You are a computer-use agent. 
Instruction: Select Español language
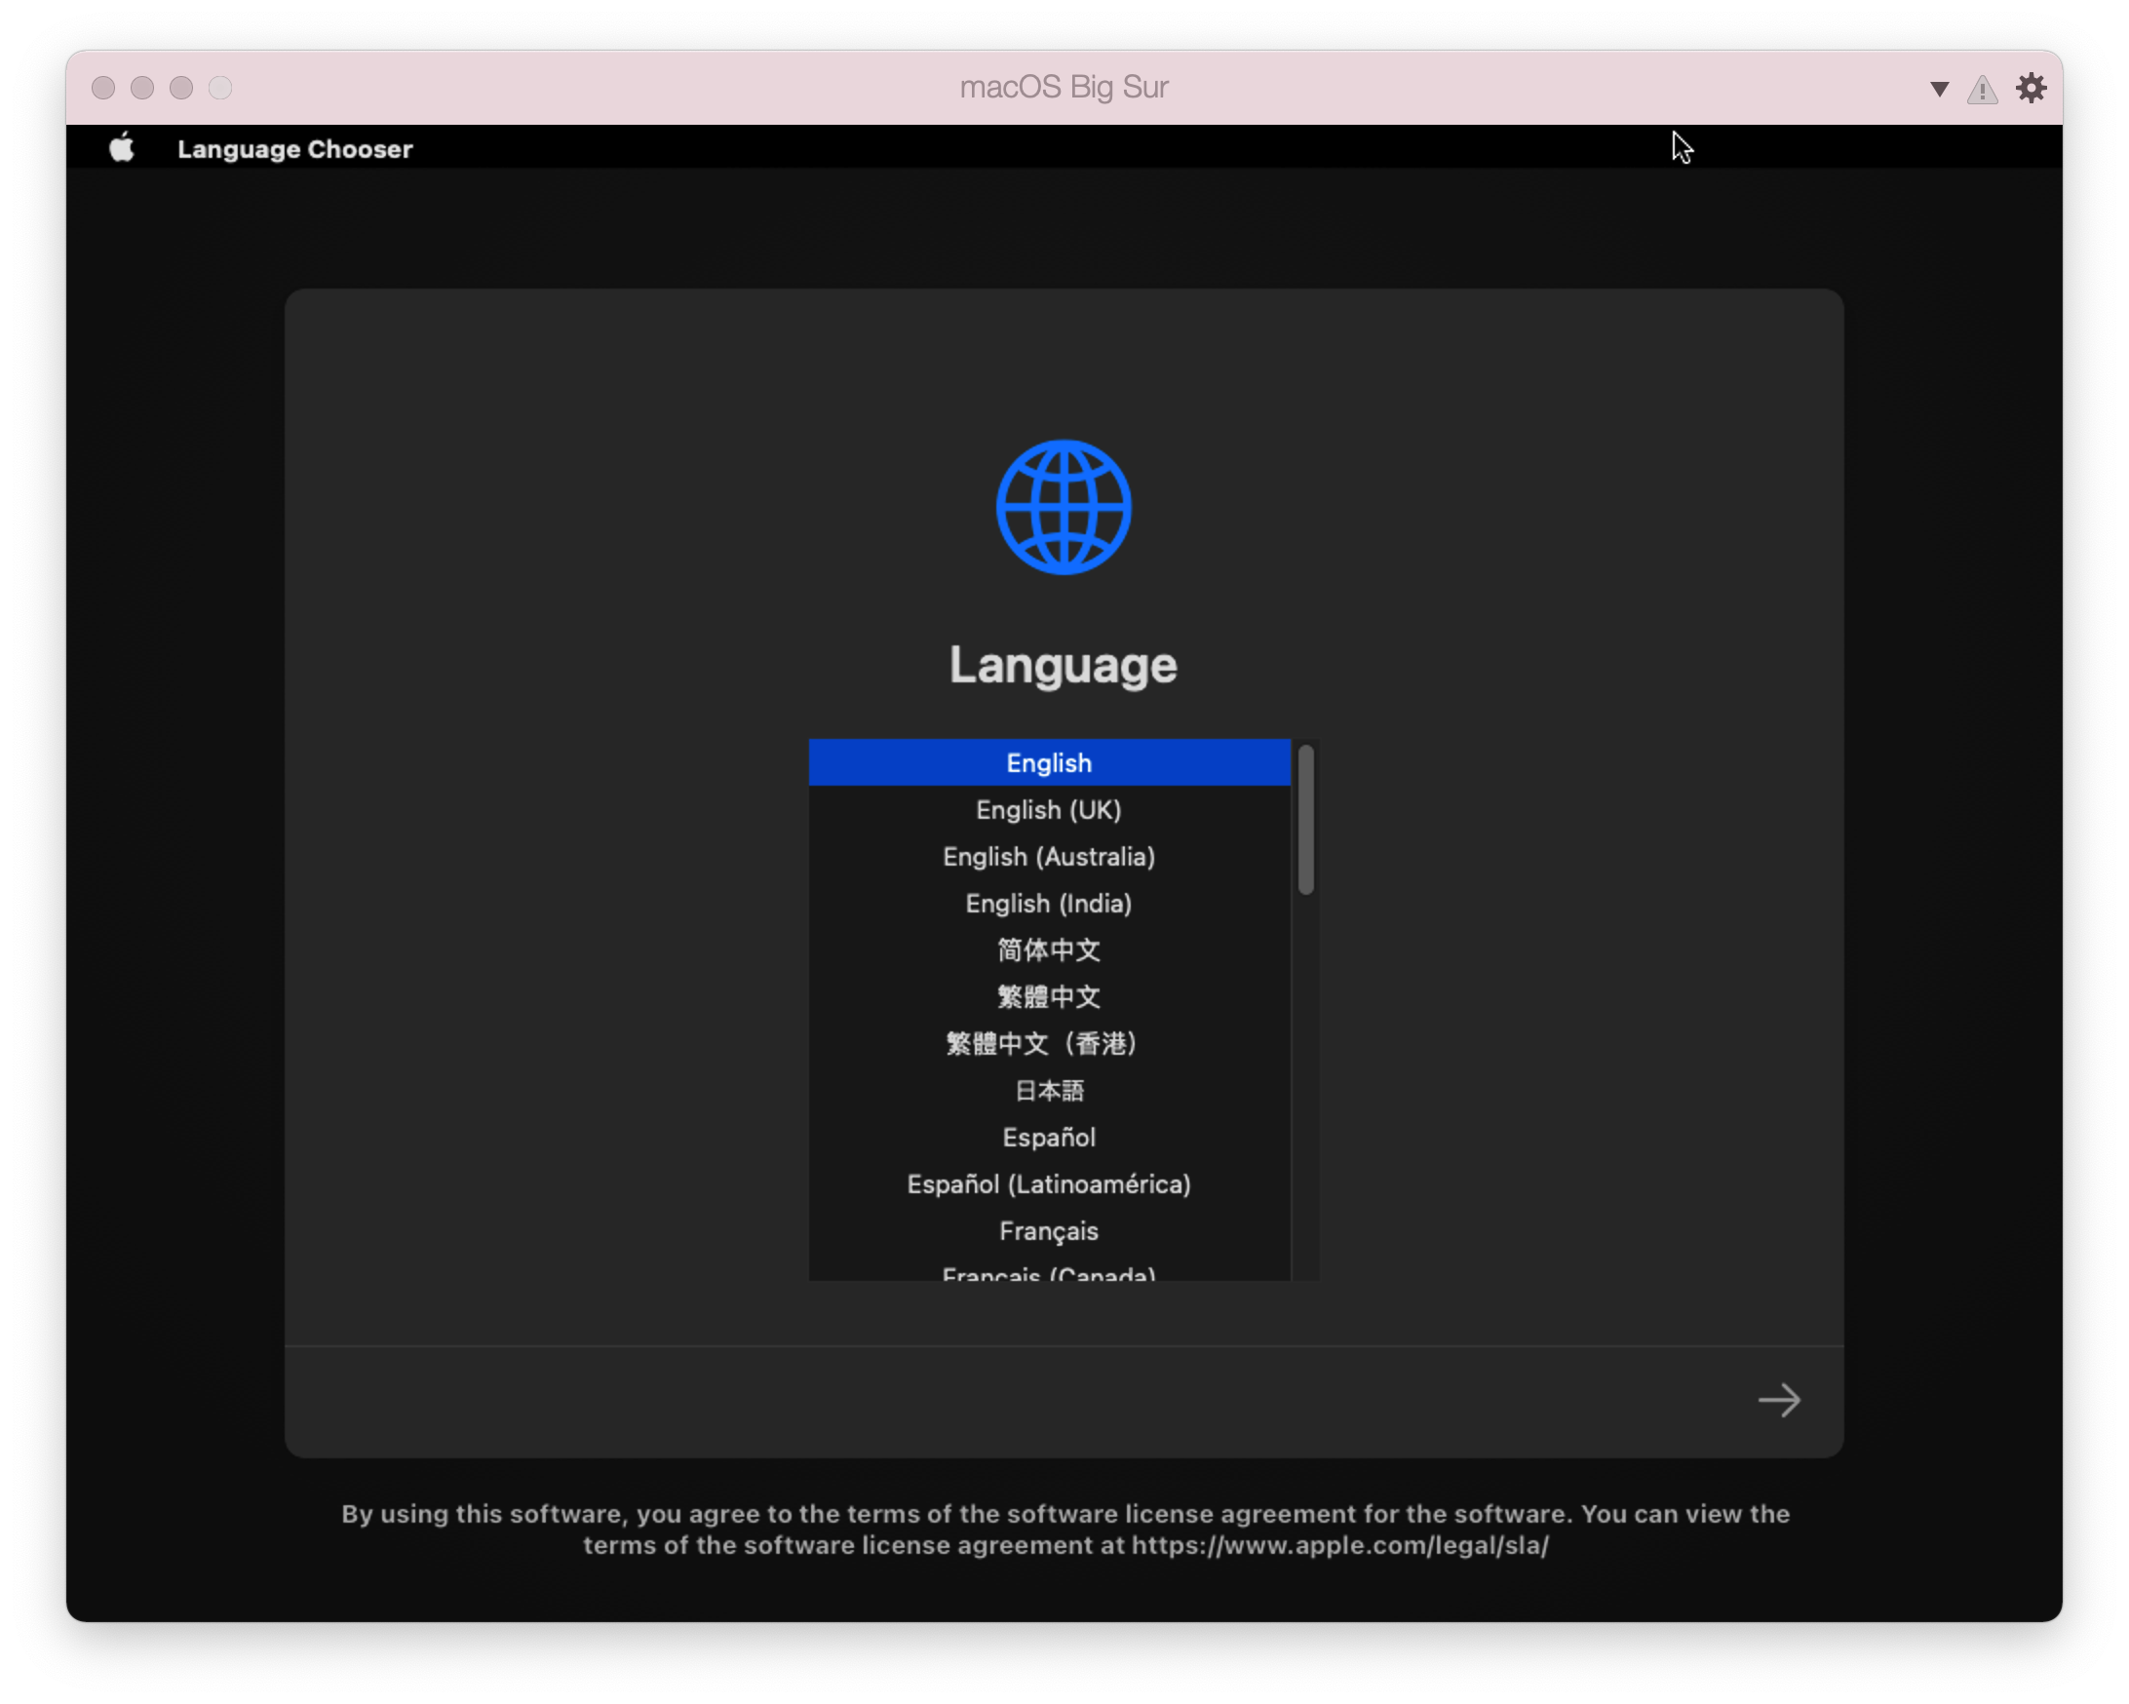(x=1049, y=1138)
